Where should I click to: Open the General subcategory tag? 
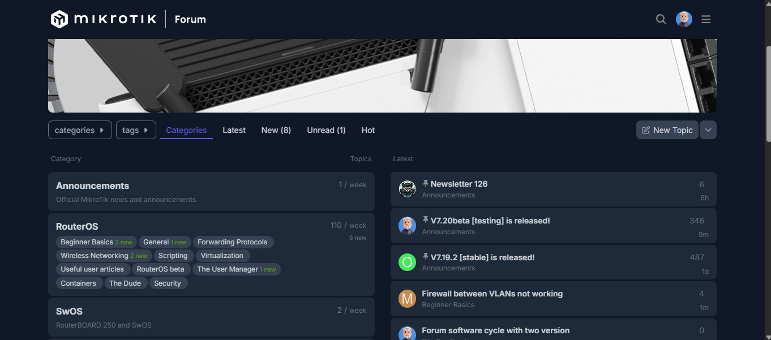(x=165, y=242)
